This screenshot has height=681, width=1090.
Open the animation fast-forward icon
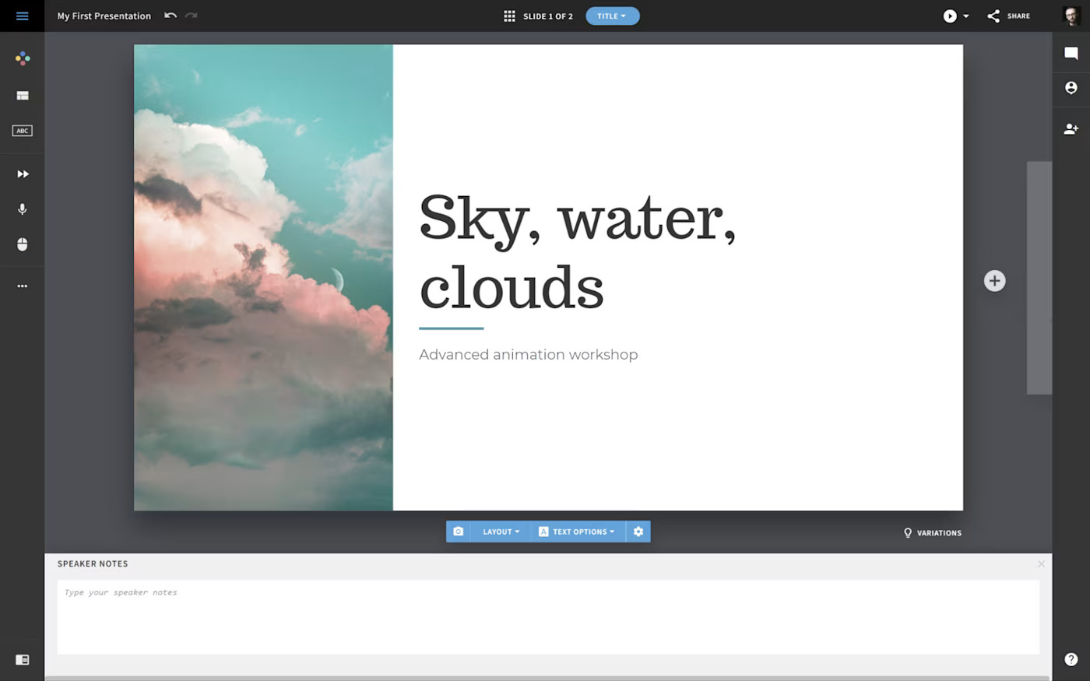[x=23, y=174]
